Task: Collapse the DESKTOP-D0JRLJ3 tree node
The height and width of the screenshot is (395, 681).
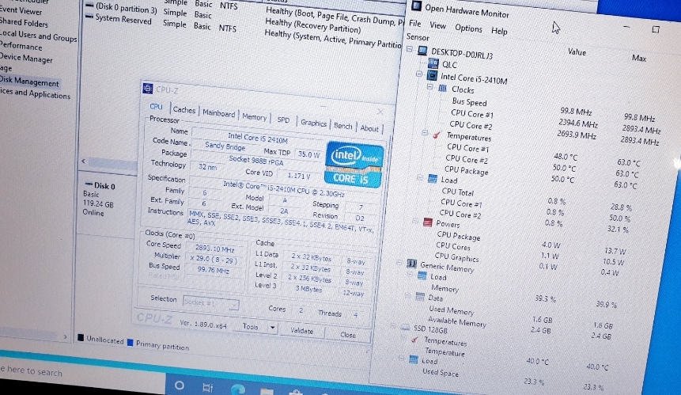Action: pos(409,50)
